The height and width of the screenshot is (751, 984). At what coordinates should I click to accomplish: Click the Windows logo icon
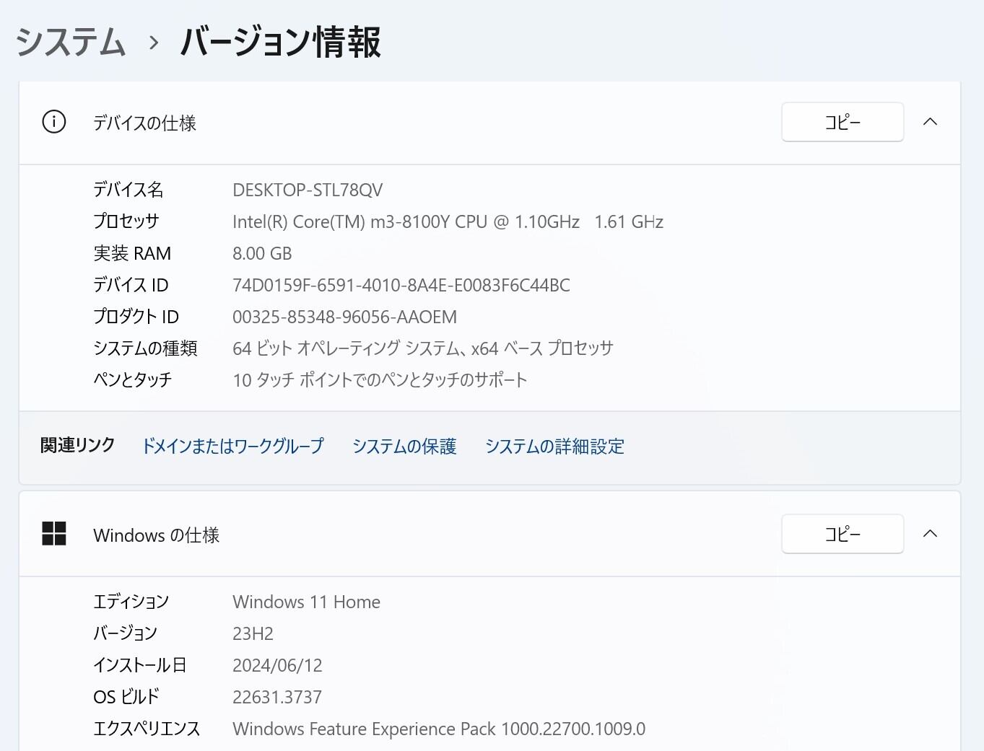(x=54, y=534)
